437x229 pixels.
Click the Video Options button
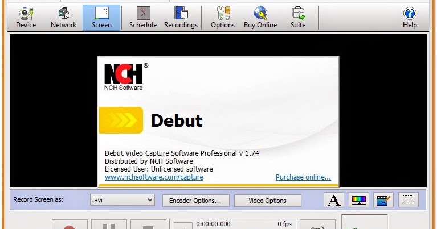tap(268, 201)
